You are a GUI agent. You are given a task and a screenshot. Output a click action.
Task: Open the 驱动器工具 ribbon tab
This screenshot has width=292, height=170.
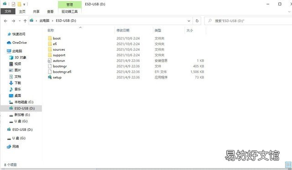pyautogui.click(x=70, y=11)
